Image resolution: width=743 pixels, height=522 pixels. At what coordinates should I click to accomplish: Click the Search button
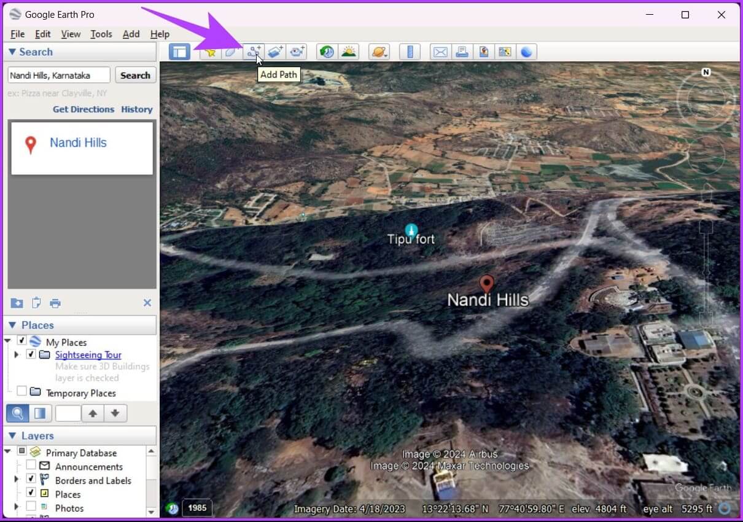tap(135, 75)
